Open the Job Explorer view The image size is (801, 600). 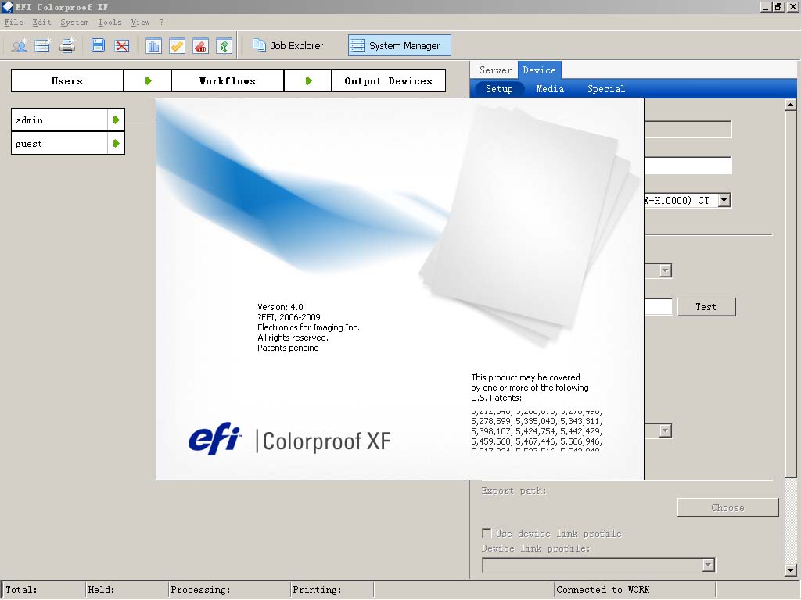point(288,45)
